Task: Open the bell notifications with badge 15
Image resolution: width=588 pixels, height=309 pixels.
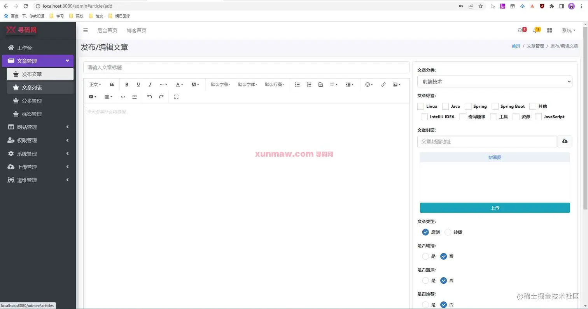Action: coord(537,30)
